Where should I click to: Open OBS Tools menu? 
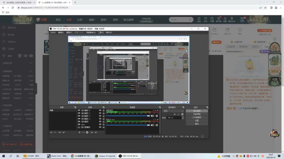click(101, 33)
